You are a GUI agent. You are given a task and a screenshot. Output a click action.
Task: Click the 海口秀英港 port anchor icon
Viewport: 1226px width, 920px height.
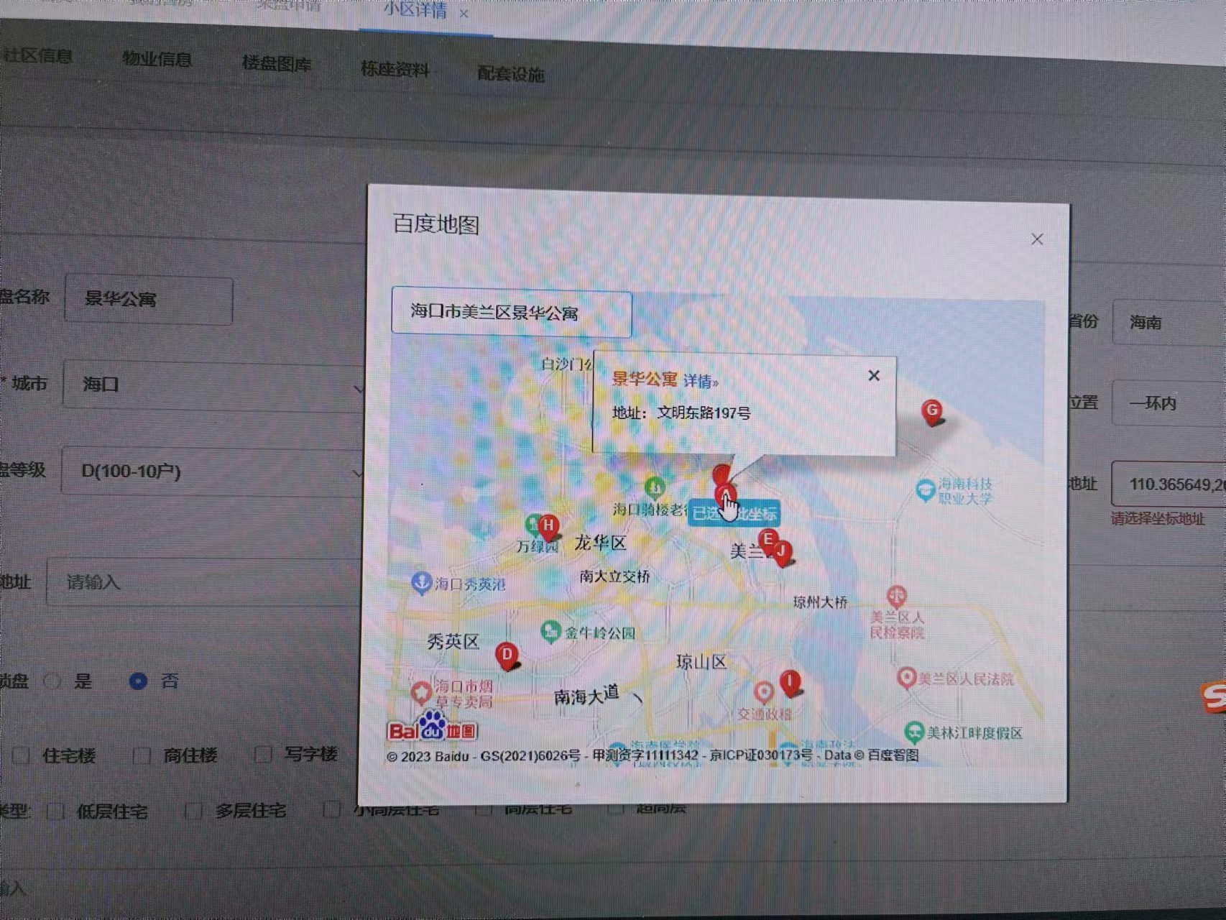pos(420,582)
